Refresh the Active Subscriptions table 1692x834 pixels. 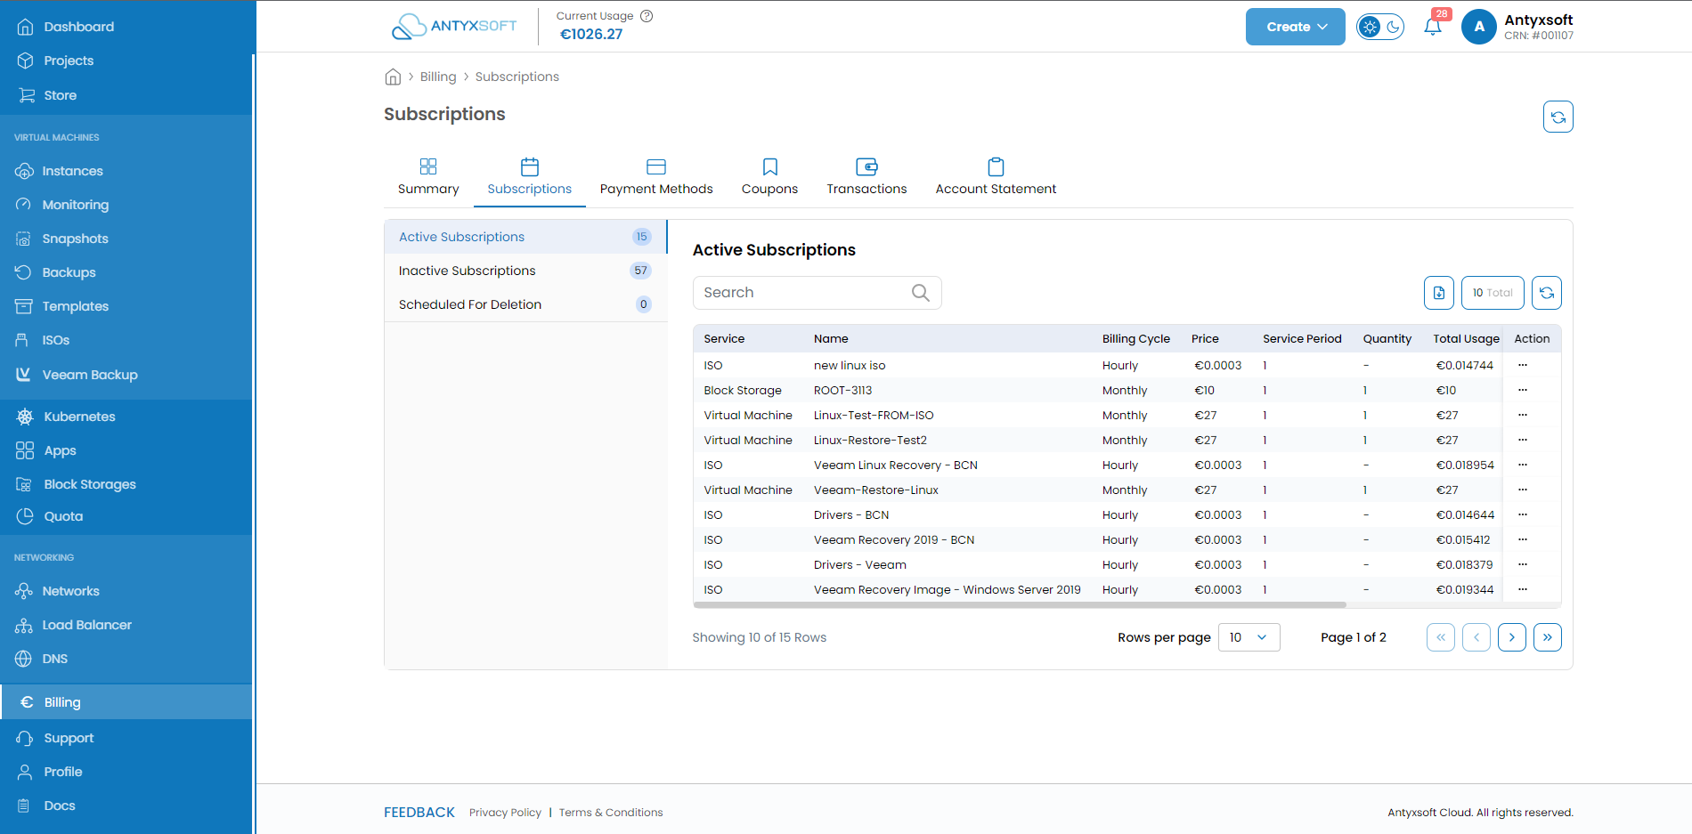[x=1546, y=293]
